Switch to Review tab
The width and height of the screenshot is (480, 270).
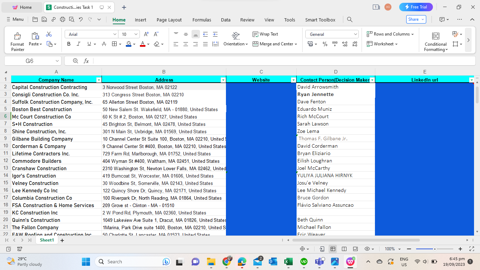coord(247,20)
